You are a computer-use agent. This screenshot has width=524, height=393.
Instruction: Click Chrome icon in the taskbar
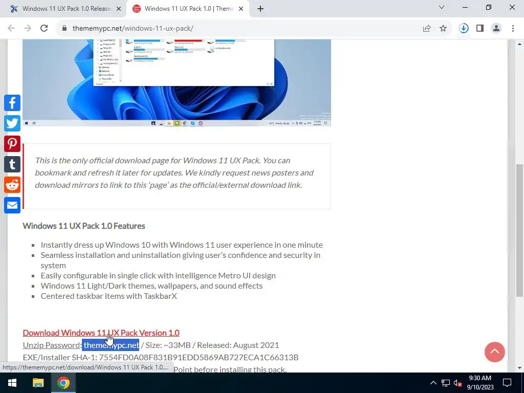coord(63,383)
